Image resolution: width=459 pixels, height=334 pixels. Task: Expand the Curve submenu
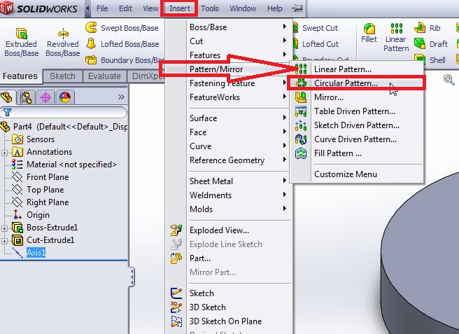coord(229,146)
